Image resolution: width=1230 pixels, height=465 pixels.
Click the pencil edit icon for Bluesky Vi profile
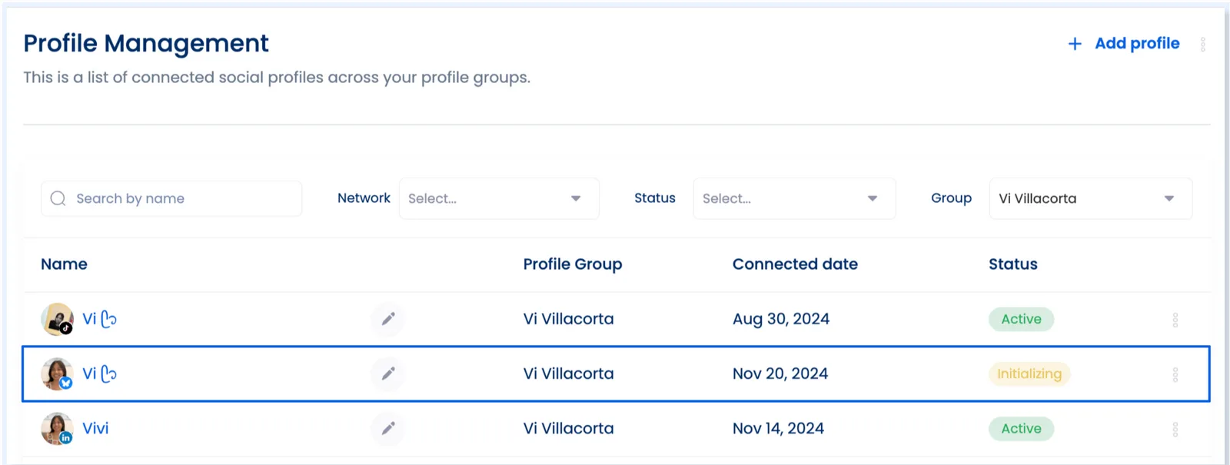pyautogui.click(x=388, y=374)
